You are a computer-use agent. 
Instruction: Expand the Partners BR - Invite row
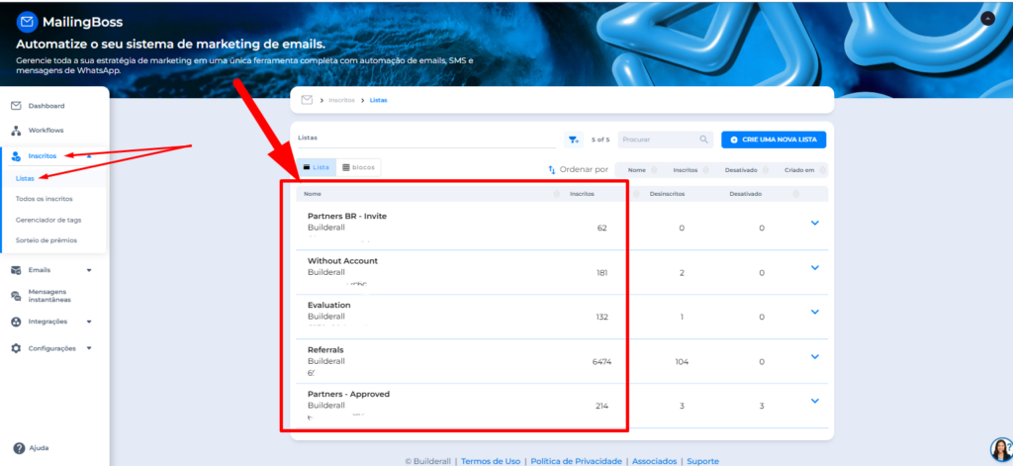click(x=815, y=223)
